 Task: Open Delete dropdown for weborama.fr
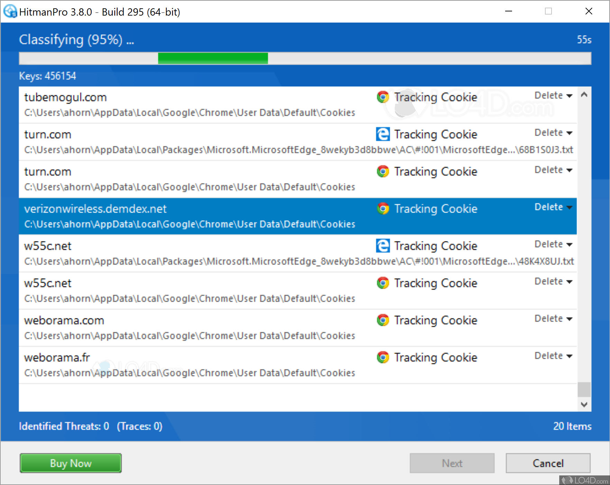coord(553,356)
